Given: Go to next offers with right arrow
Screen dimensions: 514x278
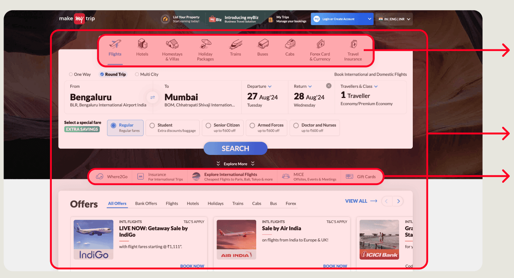Looking at the screenshot, I should click(x=398, y=201).
